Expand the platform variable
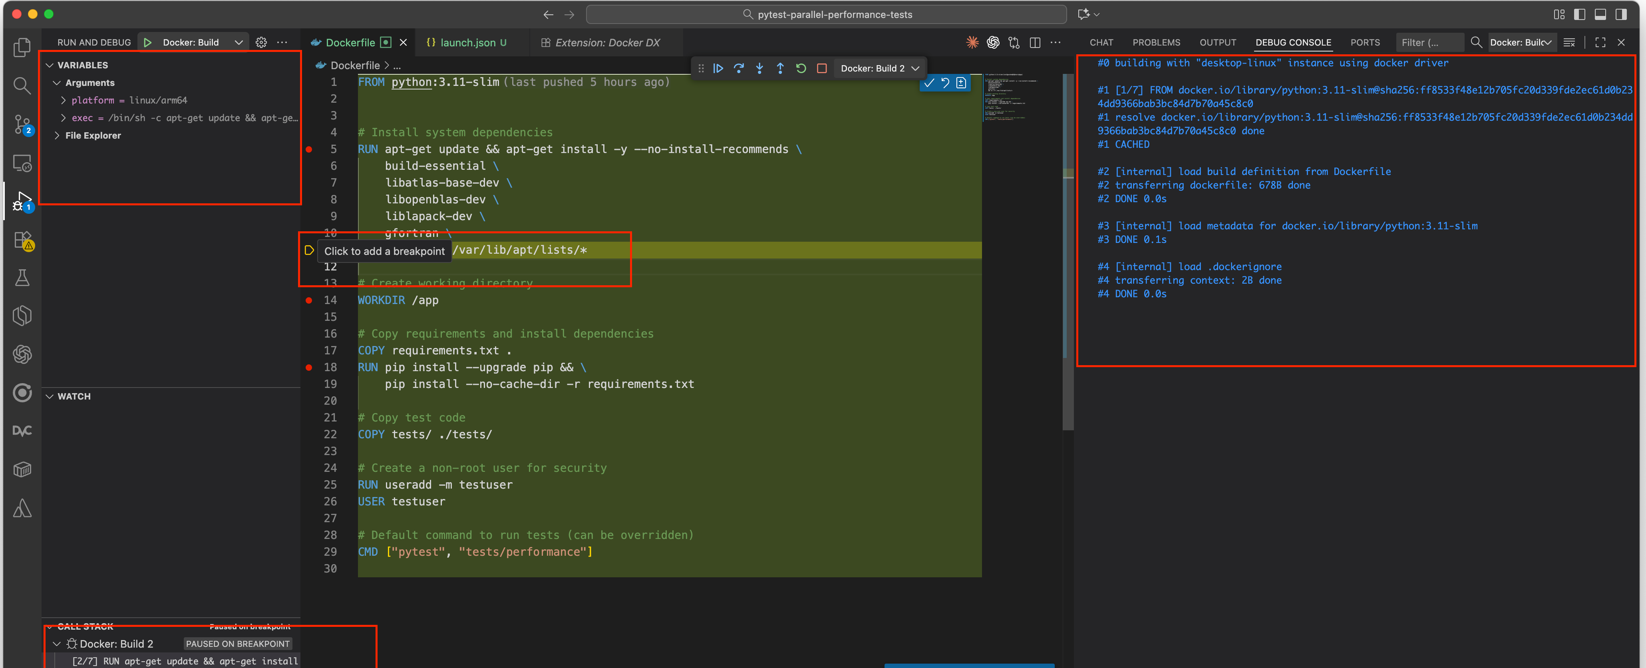The image size is (1646, 668). (x=63, y=100)
